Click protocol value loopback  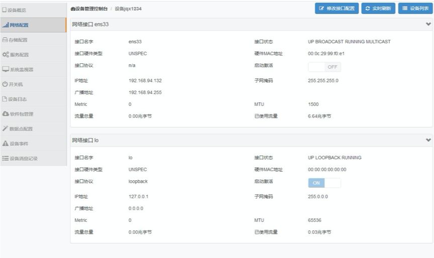(138, 181)
